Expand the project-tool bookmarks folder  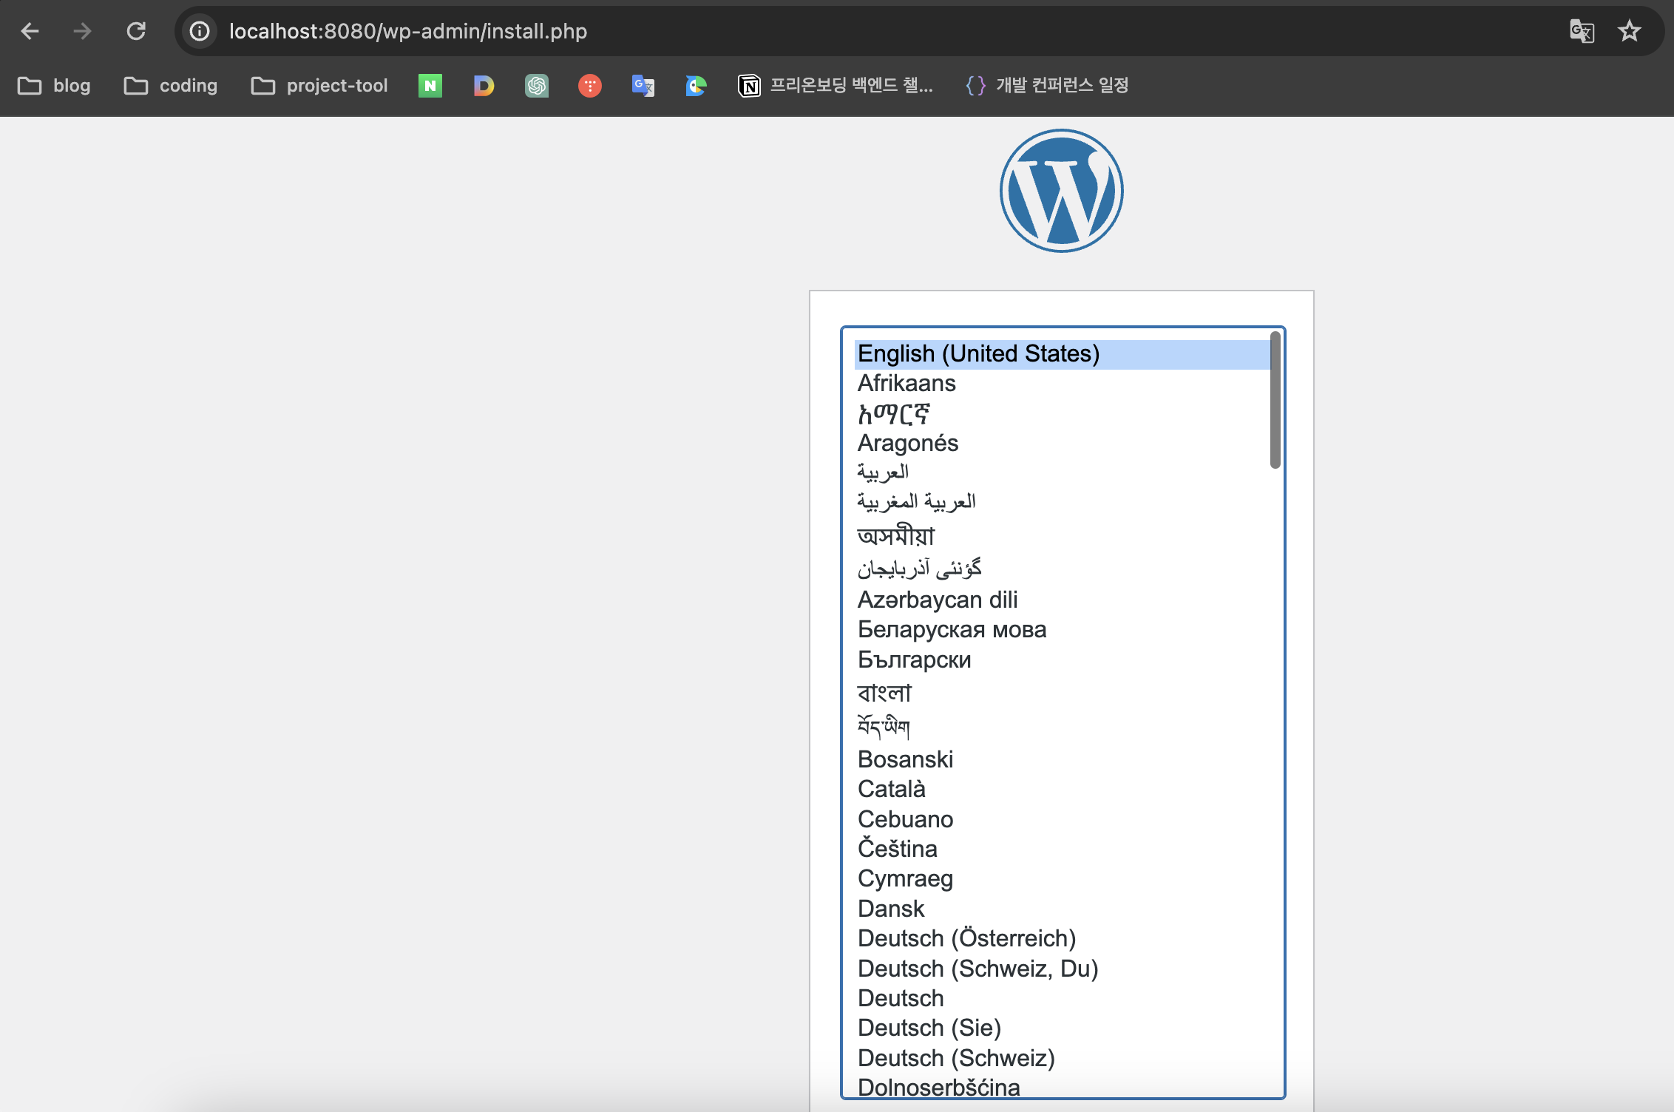319,86
